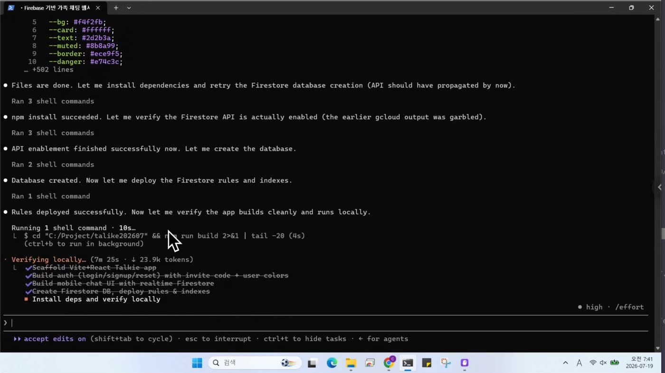Open the purple app icon in taskbar
Screen dimensions: 665x373
pyautogui.click(x=465, y=363)
